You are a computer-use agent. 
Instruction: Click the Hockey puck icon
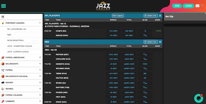3,83
